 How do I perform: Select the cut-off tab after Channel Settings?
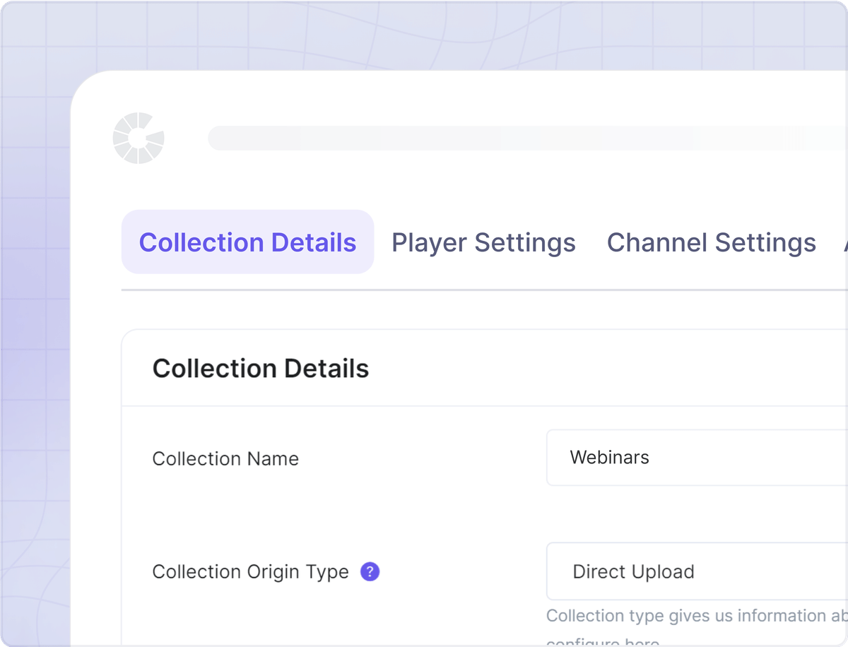[x=844, y=243]
